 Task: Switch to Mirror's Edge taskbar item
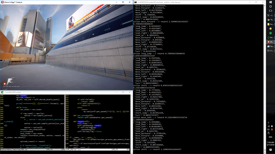(x=270, y=42)
